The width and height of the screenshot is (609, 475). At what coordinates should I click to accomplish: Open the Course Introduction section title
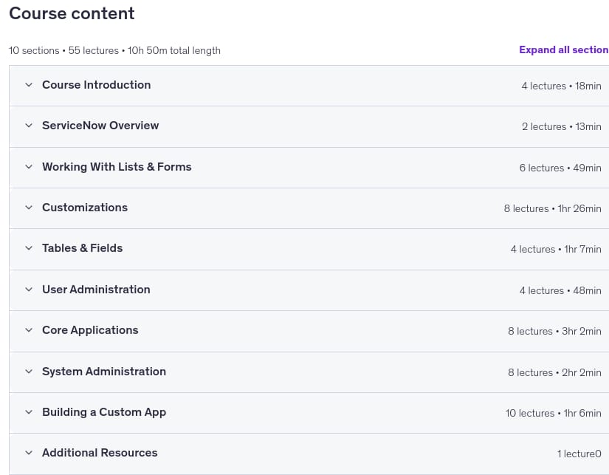point(96,85)
